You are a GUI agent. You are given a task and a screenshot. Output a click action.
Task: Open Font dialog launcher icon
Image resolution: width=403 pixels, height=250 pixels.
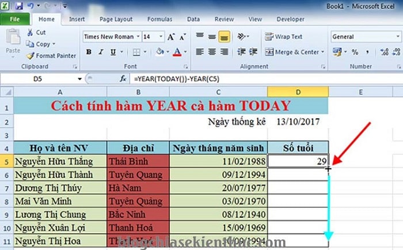pyautogui.click(x=186, y=67)
